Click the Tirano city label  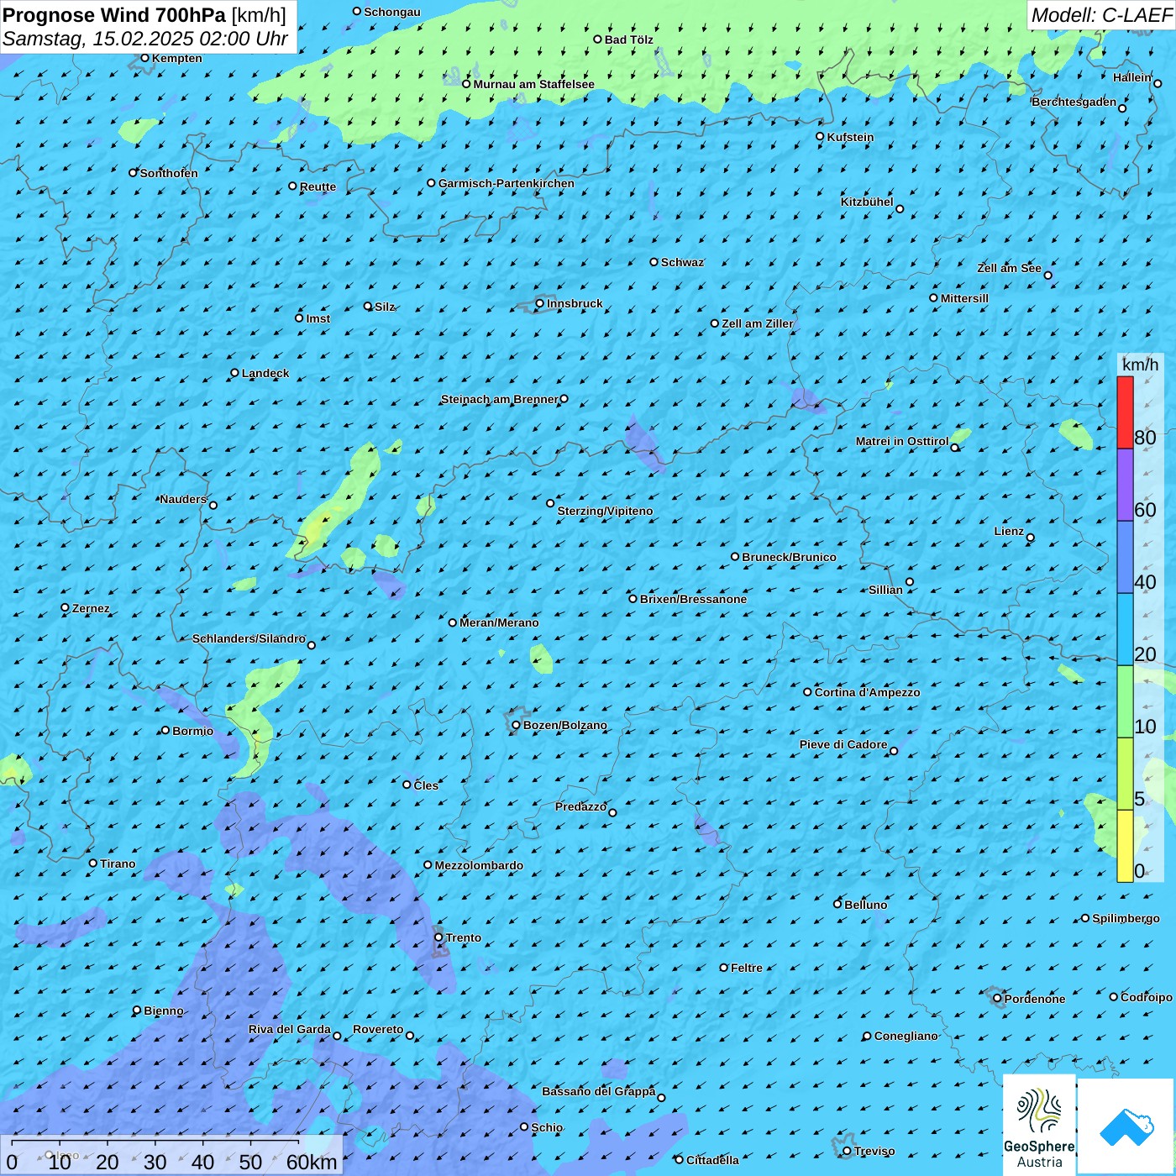pos(118,864)
